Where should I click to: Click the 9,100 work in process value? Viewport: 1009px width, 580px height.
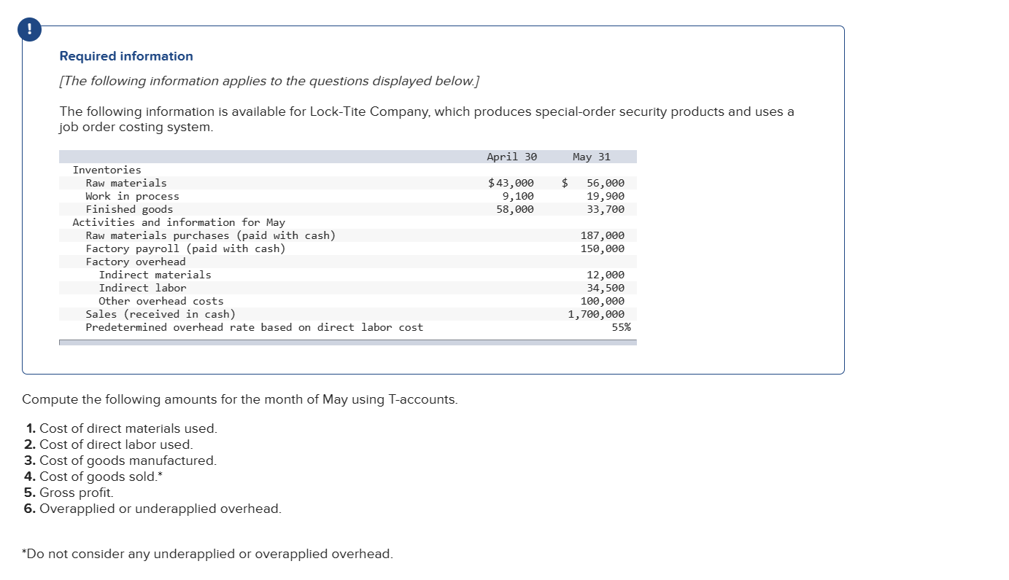tap(518, 196)
